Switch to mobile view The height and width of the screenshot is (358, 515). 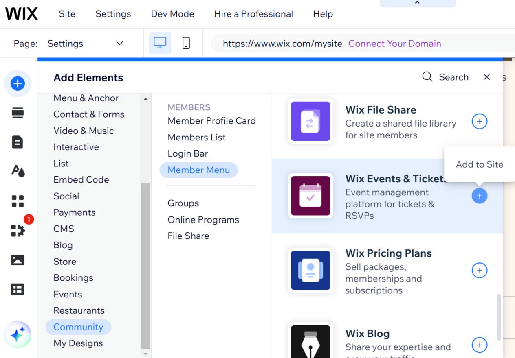tap(186, 43)
